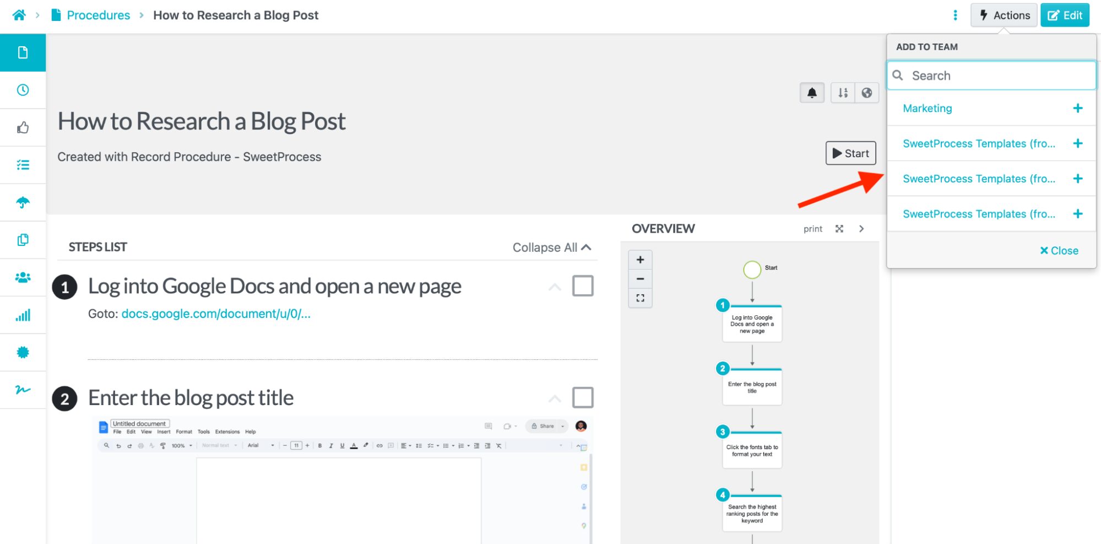Open the vertical three-dot menu

click(x=955, y=15)
